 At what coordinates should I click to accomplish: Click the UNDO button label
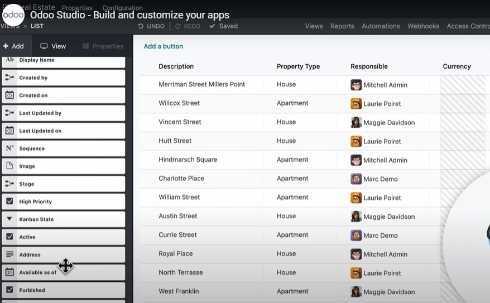(x=156, y=26)
